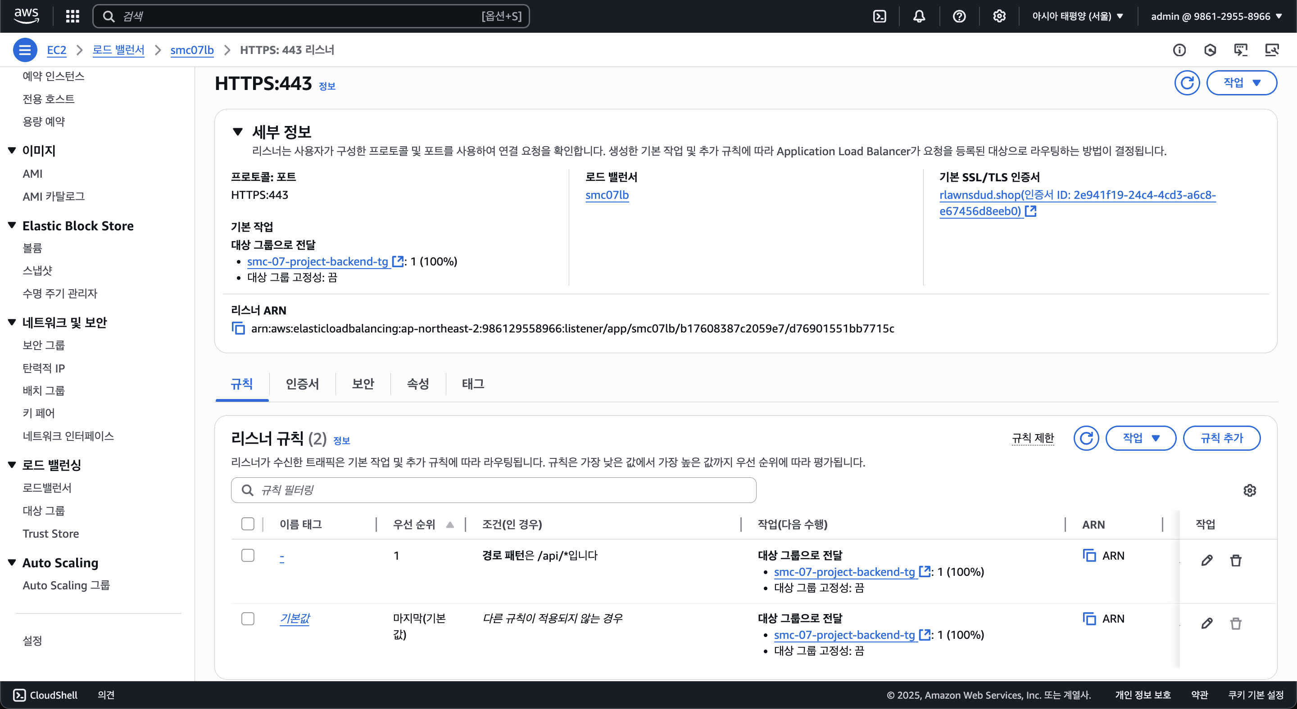Switch to the 인증서 tab

[302, 384]
